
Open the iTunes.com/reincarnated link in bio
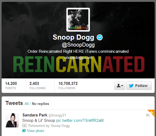(107, 51)
